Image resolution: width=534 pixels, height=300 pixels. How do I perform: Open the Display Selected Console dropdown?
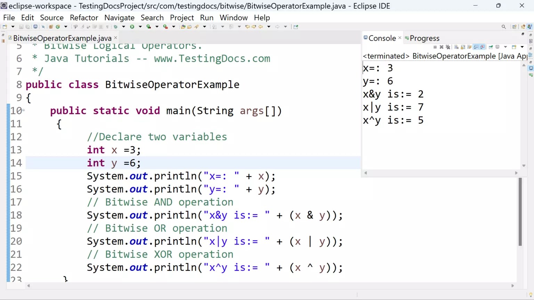[505, 47]
